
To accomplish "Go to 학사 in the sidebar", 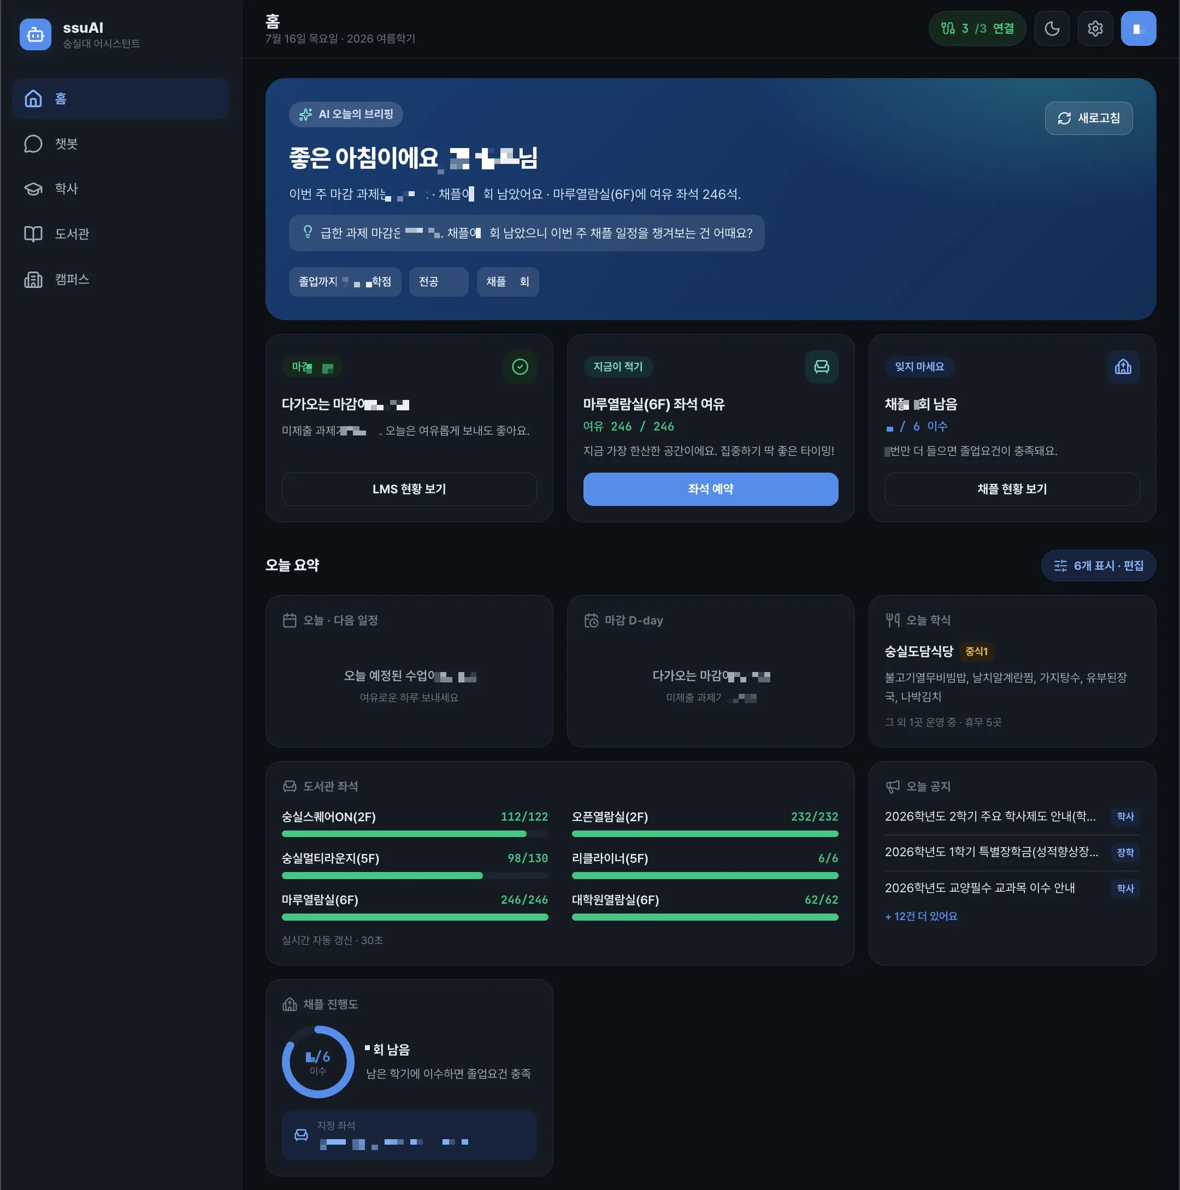I will 121,188.
